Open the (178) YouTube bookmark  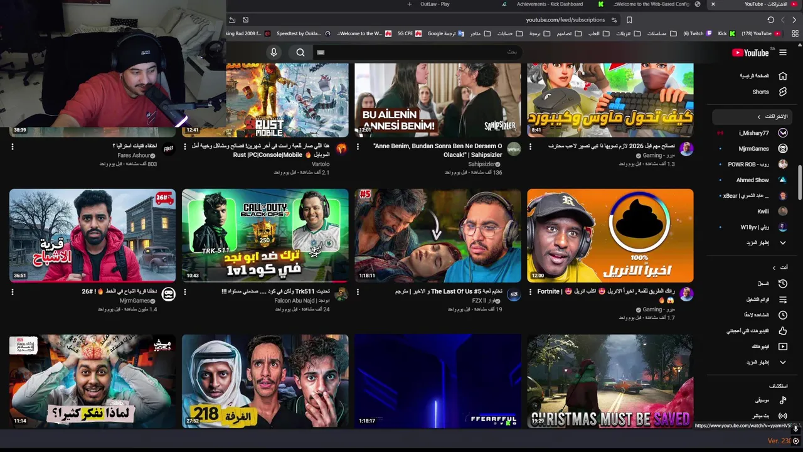tap(760, 33)
